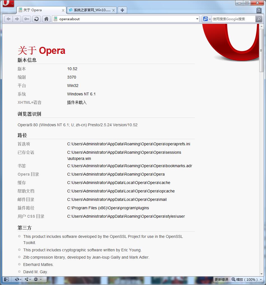Open the address bar dropdown arrow
The height and width of the screenshot is (285, 266).
point(197,19)
